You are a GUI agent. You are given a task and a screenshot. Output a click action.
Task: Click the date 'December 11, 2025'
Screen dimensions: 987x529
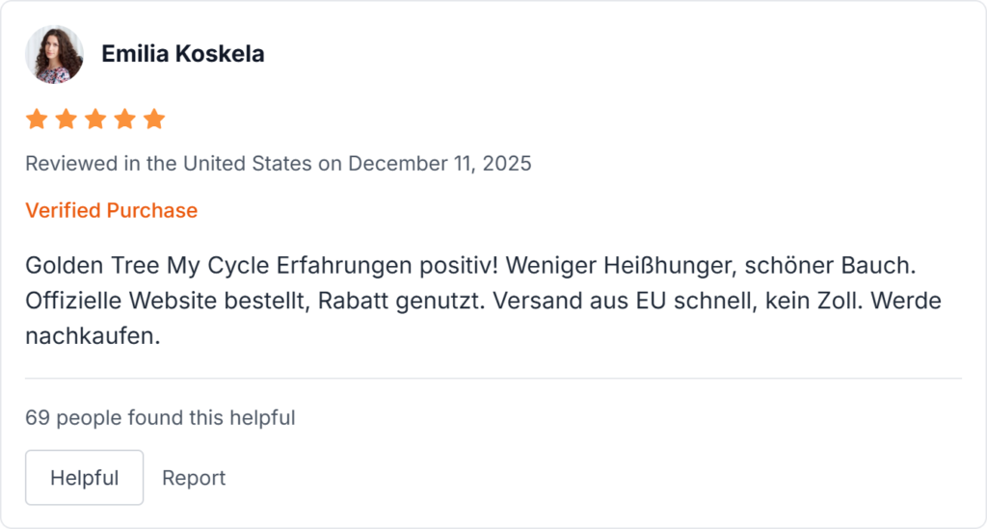[440, 164]
